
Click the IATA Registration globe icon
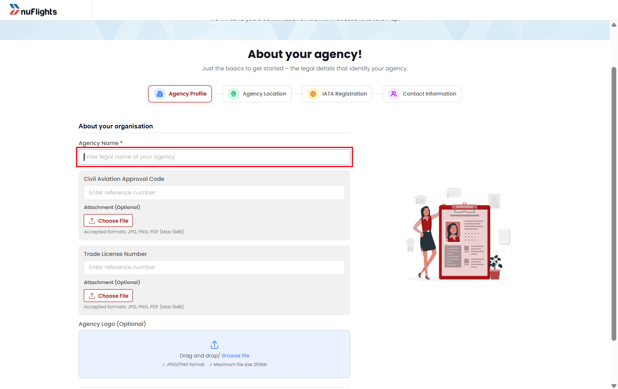point(313,94)
